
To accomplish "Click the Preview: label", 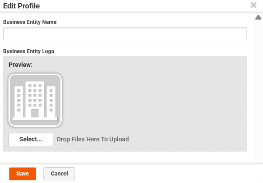I will 20,65.
